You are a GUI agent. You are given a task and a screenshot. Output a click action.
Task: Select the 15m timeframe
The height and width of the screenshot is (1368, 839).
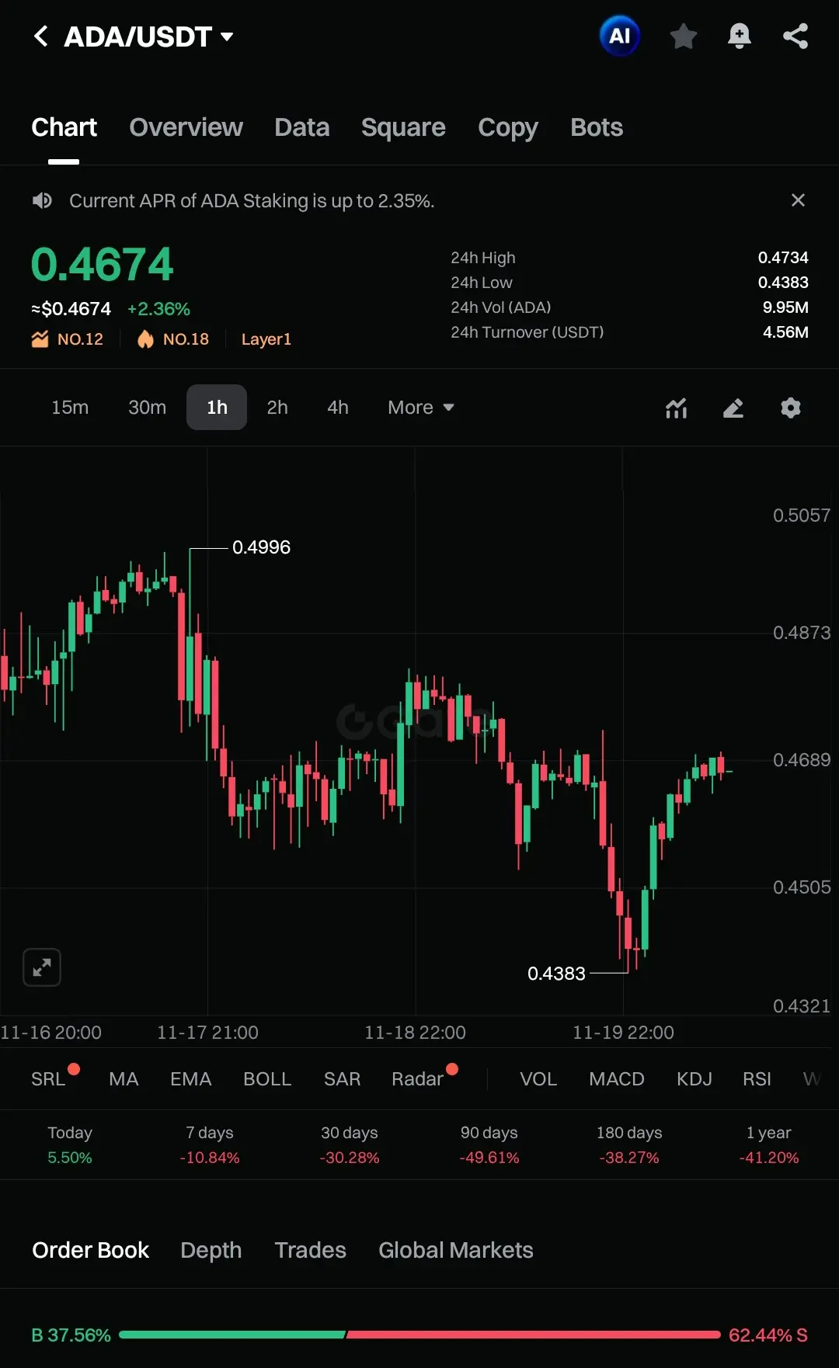(70, 408)
